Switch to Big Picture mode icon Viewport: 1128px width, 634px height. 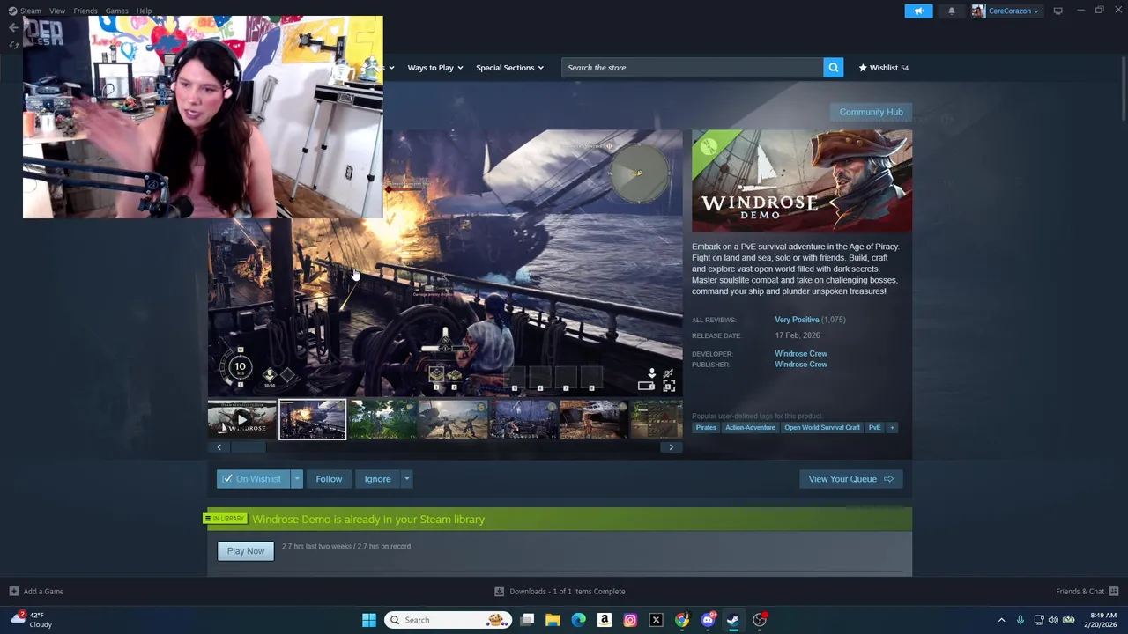tap(1057, 11)
